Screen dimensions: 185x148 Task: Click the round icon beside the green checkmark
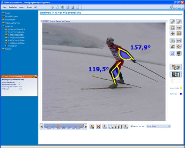(36, 77)
